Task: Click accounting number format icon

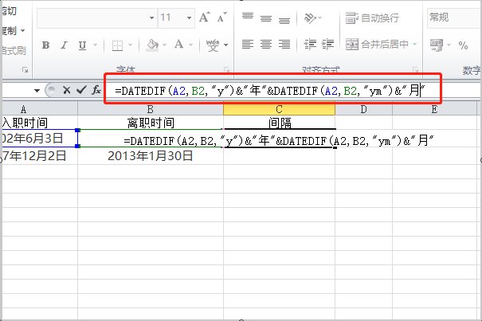Action: (437, 45)
